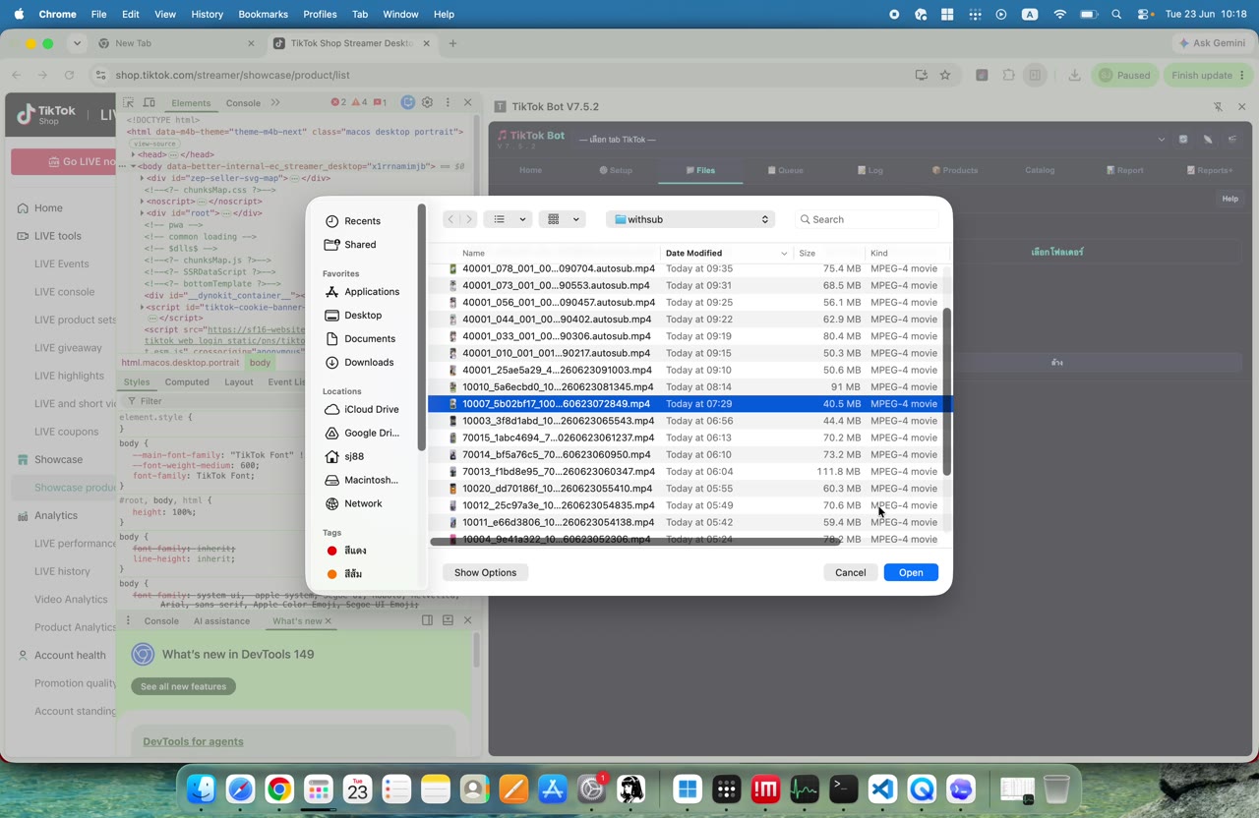The width and height of the screenshot is (1259, 818).
Task: Launch Safari from the Dock
Action: [241, 789]
